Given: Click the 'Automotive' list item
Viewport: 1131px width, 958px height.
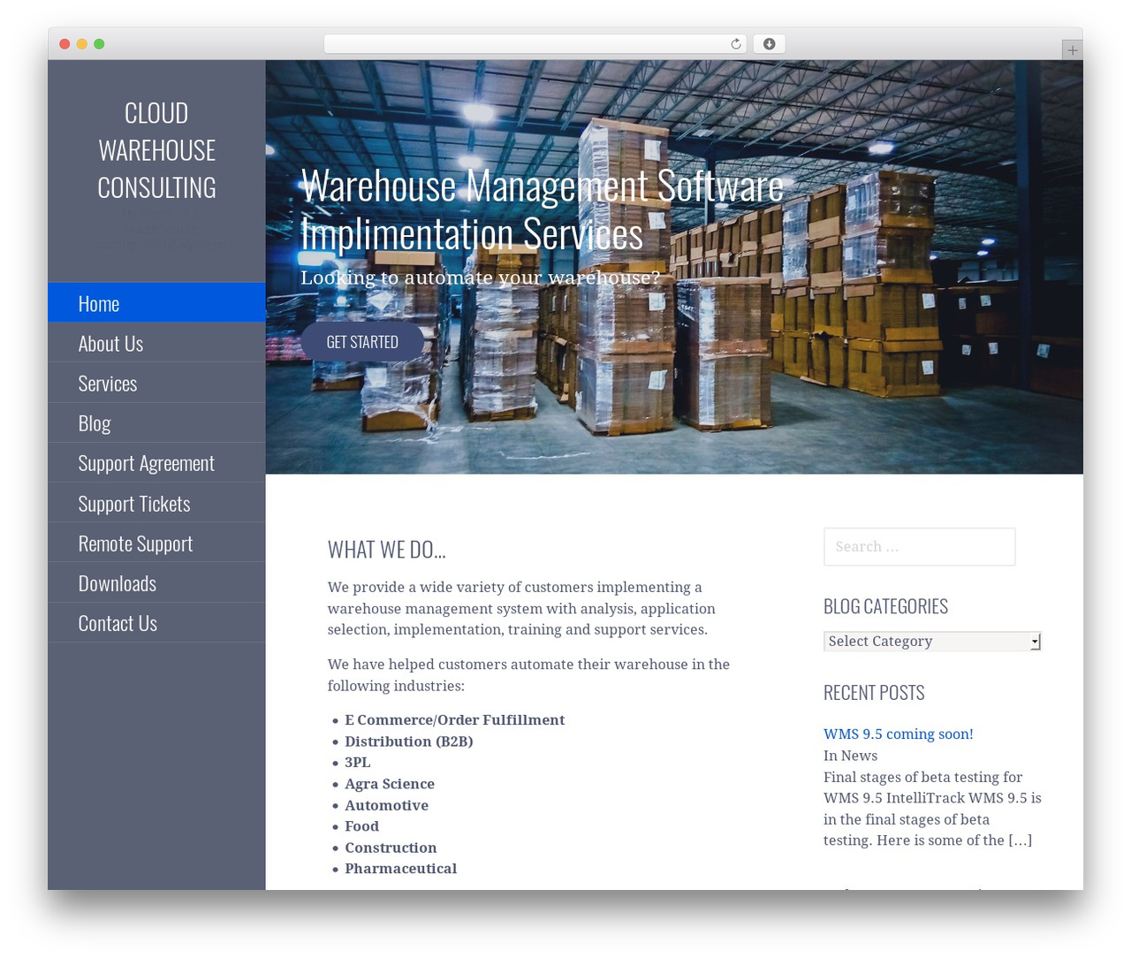Looking at the screenshot, I should [x=386, y=805].
